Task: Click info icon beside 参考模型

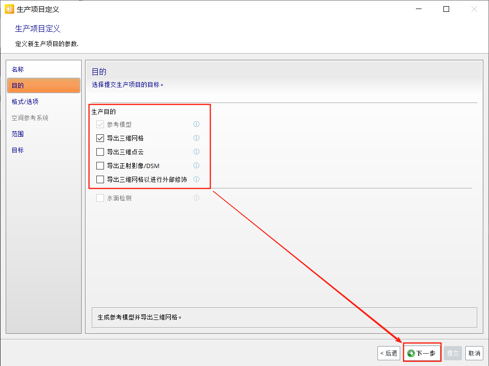Action: (196, 124)
